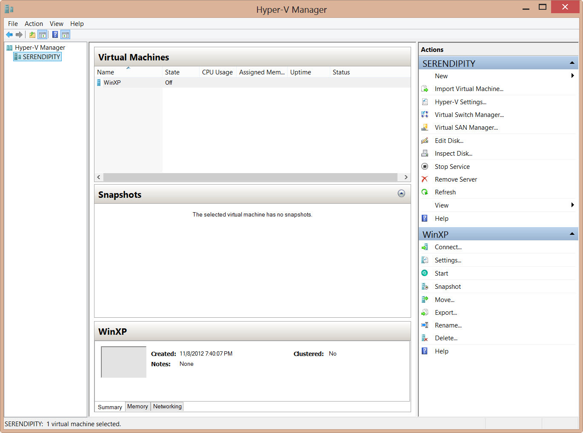Image resolution: width=583 pixels, height=433 pixels.
Task: Collapse the SERENDIPITY actions section
Action: pyautogui.click(x=572, y=63)
